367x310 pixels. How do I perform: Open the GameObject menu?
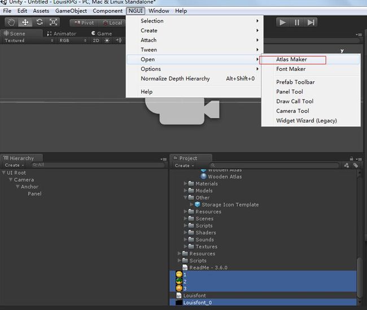click(71, 11)
